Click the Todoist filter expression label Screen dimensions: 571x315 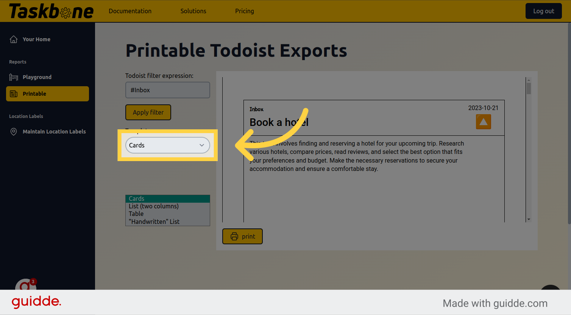(x=159, y=76)
